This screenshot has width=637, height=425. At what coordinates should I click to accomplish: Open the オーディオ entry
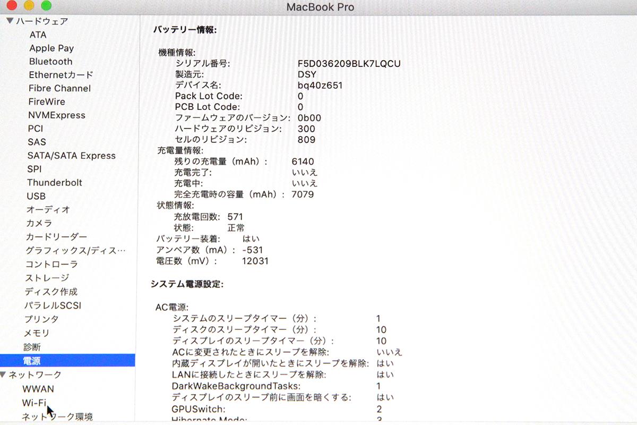[48, 209]
